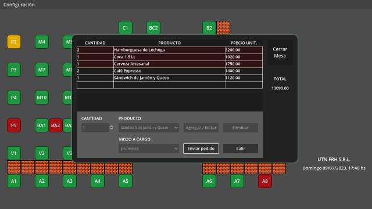Select table M7
Viewport: 372px width, 209px height.
(x=42, y=70)
